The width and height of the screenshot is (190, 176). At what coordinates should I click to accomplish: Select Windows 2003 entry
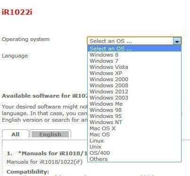(x=134, y=98)
